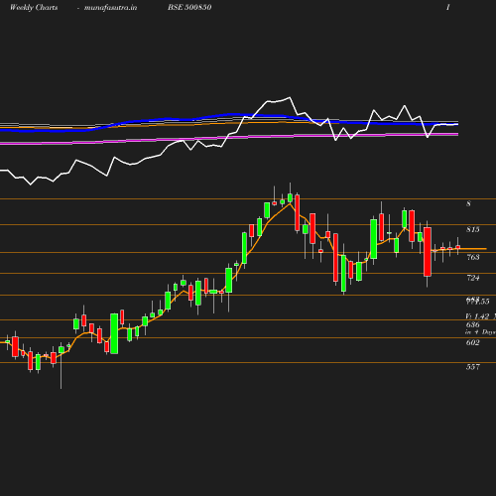Viewport: 496px width, 496px height.
Task: Click the 636 price level label
Action: pos(473,324)
